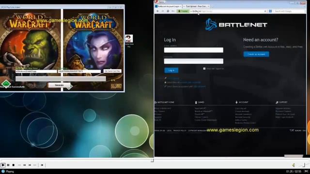310x174 pixels.
Task: Click the left key text field
Action: [36, 71]
